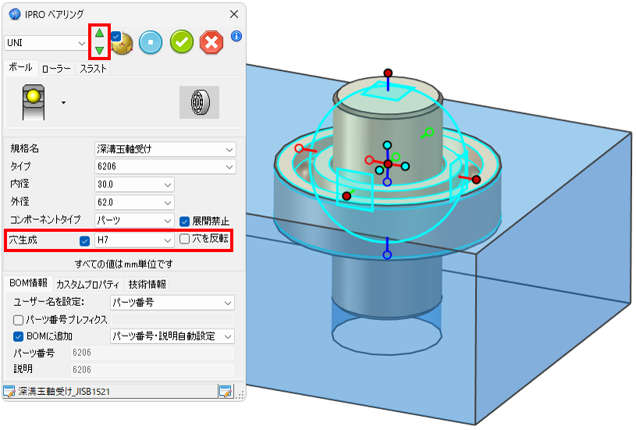
Task: Toggle the 穴生成 checkbox
Action: tap(84, 240)
